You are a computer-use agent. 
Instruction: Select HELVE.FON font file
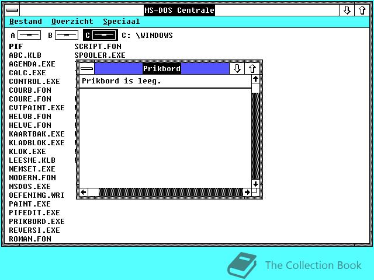click(30, 125)
